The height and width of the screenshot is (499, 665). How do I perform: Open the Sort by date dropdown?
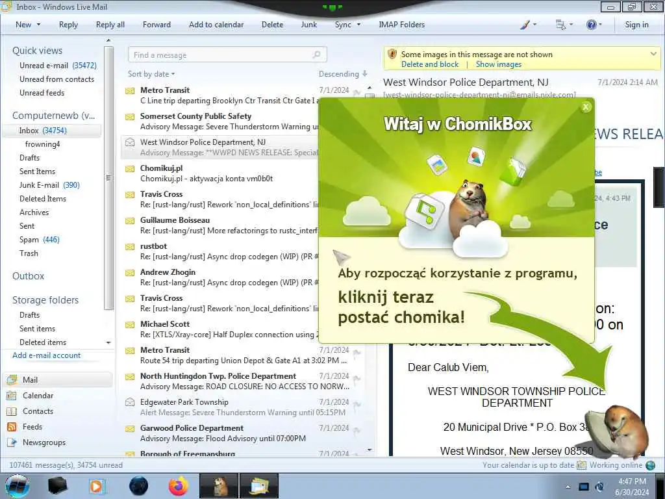[x=151, y=74]
